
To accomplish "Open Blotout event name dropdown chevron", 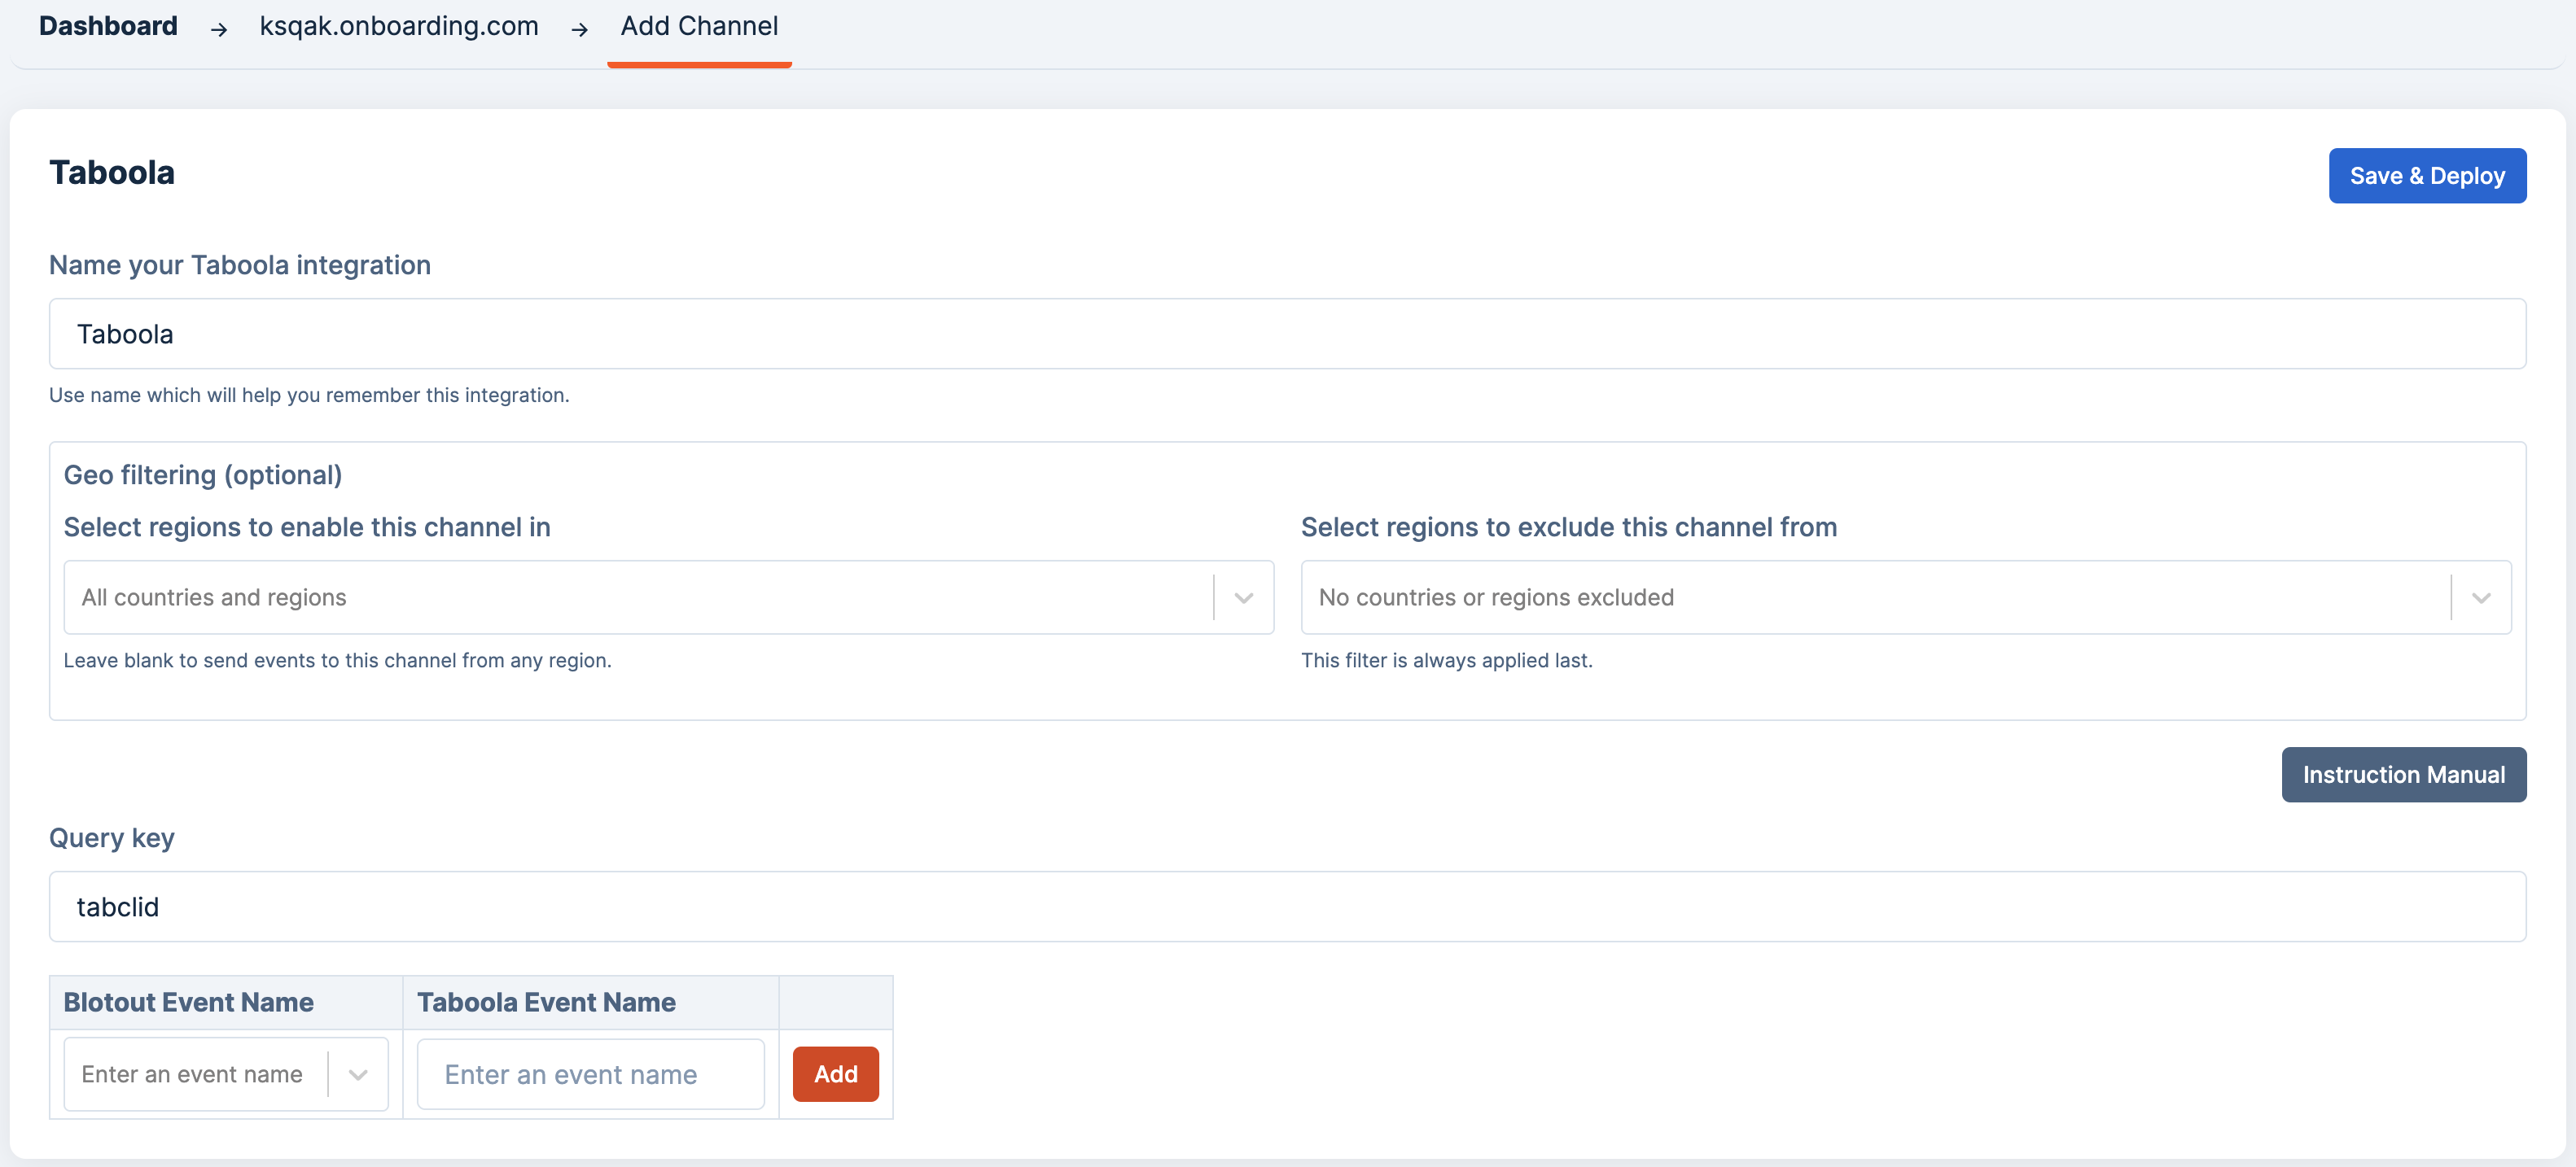I will click(x=357, y=1074).
